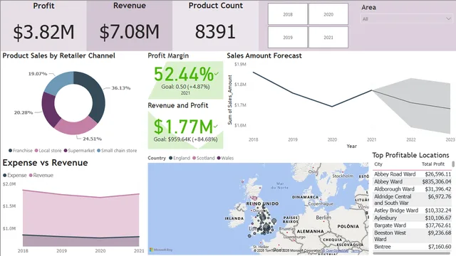Click the ALEMANHA map label
The width and height of the screenshot is (456, 256).
[x=311, y=231]
